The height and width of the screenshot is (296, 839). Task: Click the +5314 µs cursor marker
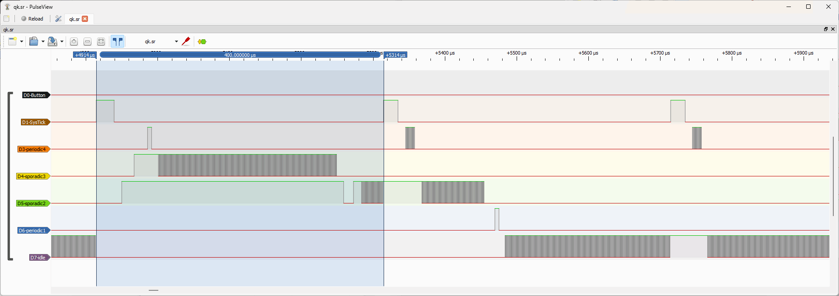point(395,55)
